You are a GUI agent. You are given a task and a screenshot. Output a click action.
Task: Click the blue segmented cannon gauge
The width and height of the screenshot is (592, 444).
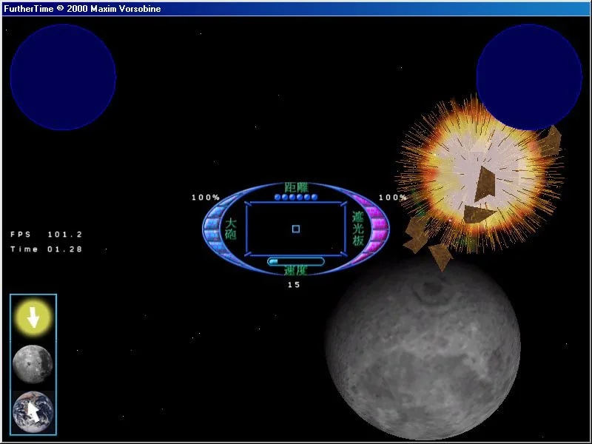215,229
